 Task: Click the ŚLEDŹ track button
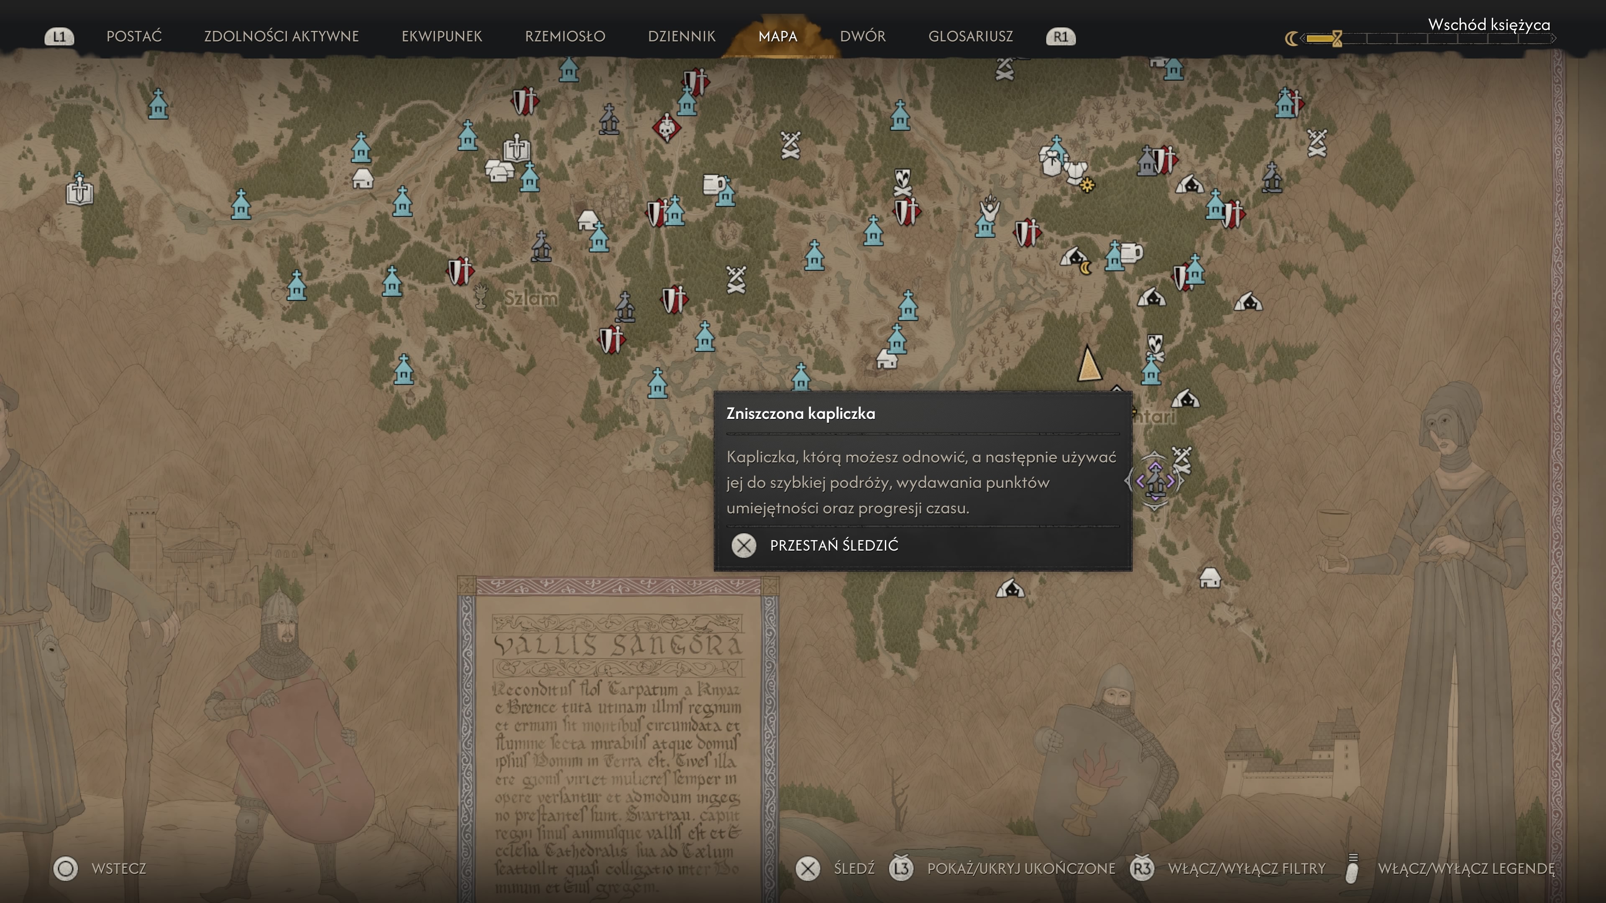[x=835, y=868]
